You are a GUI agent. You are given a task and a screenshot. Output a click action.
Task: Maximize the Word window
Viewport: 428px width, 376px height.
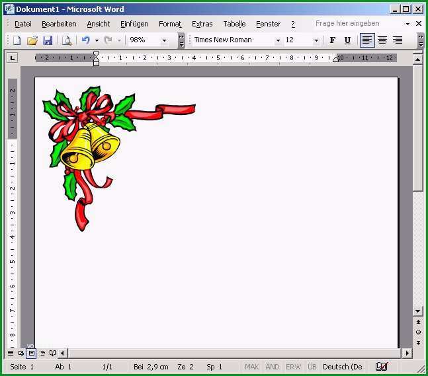click(406, 9)
